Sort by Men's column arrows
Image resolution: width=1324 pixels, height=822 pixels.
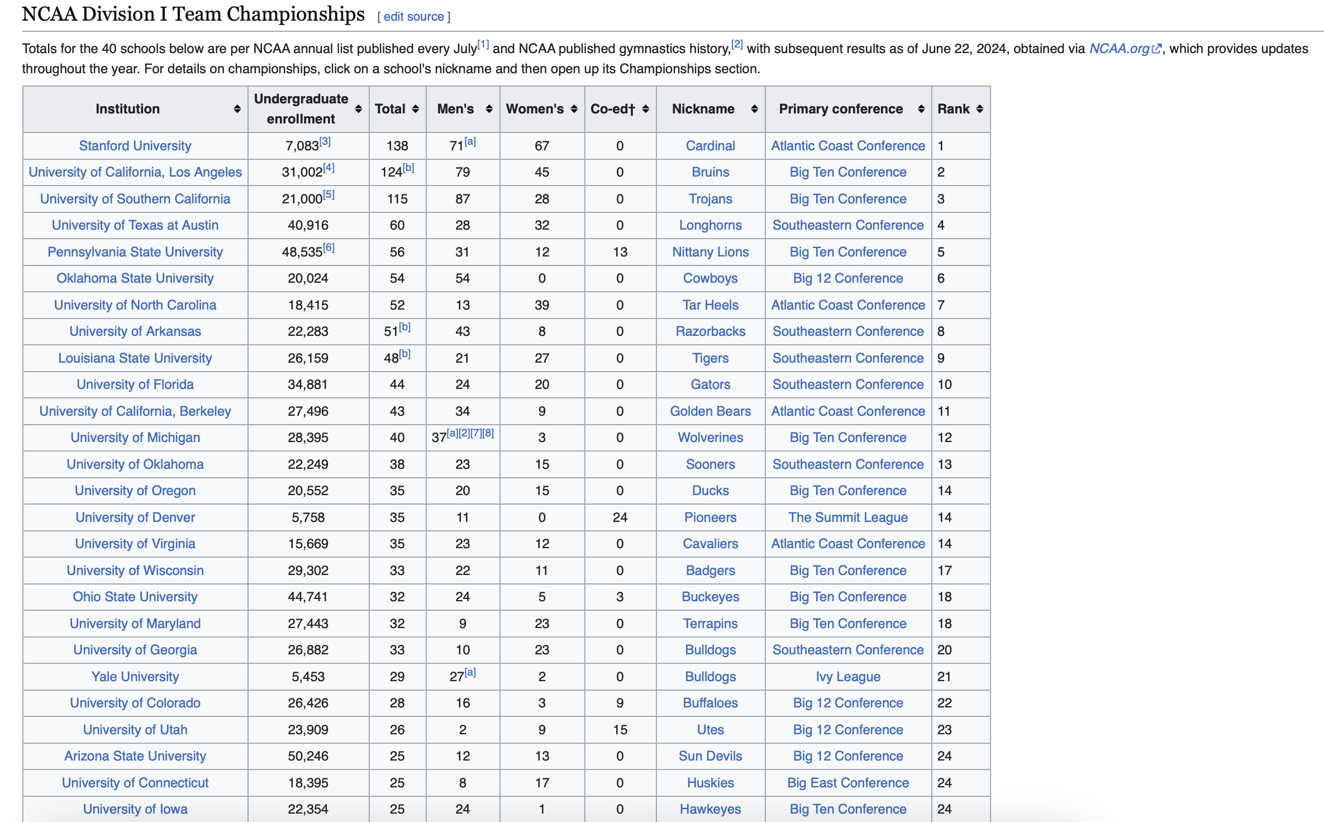coord(489,109)
